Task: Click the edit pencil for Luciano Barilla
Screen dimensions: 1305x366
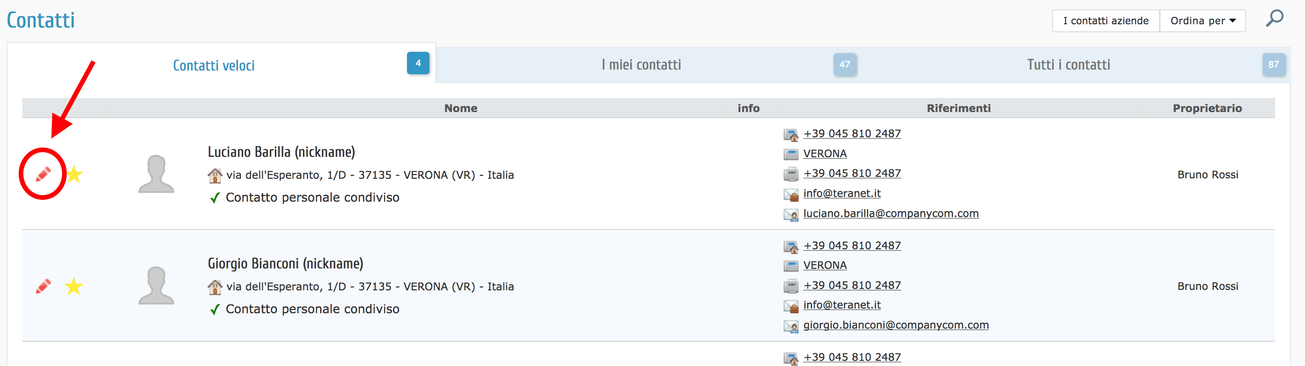Action: coord(43,174)
